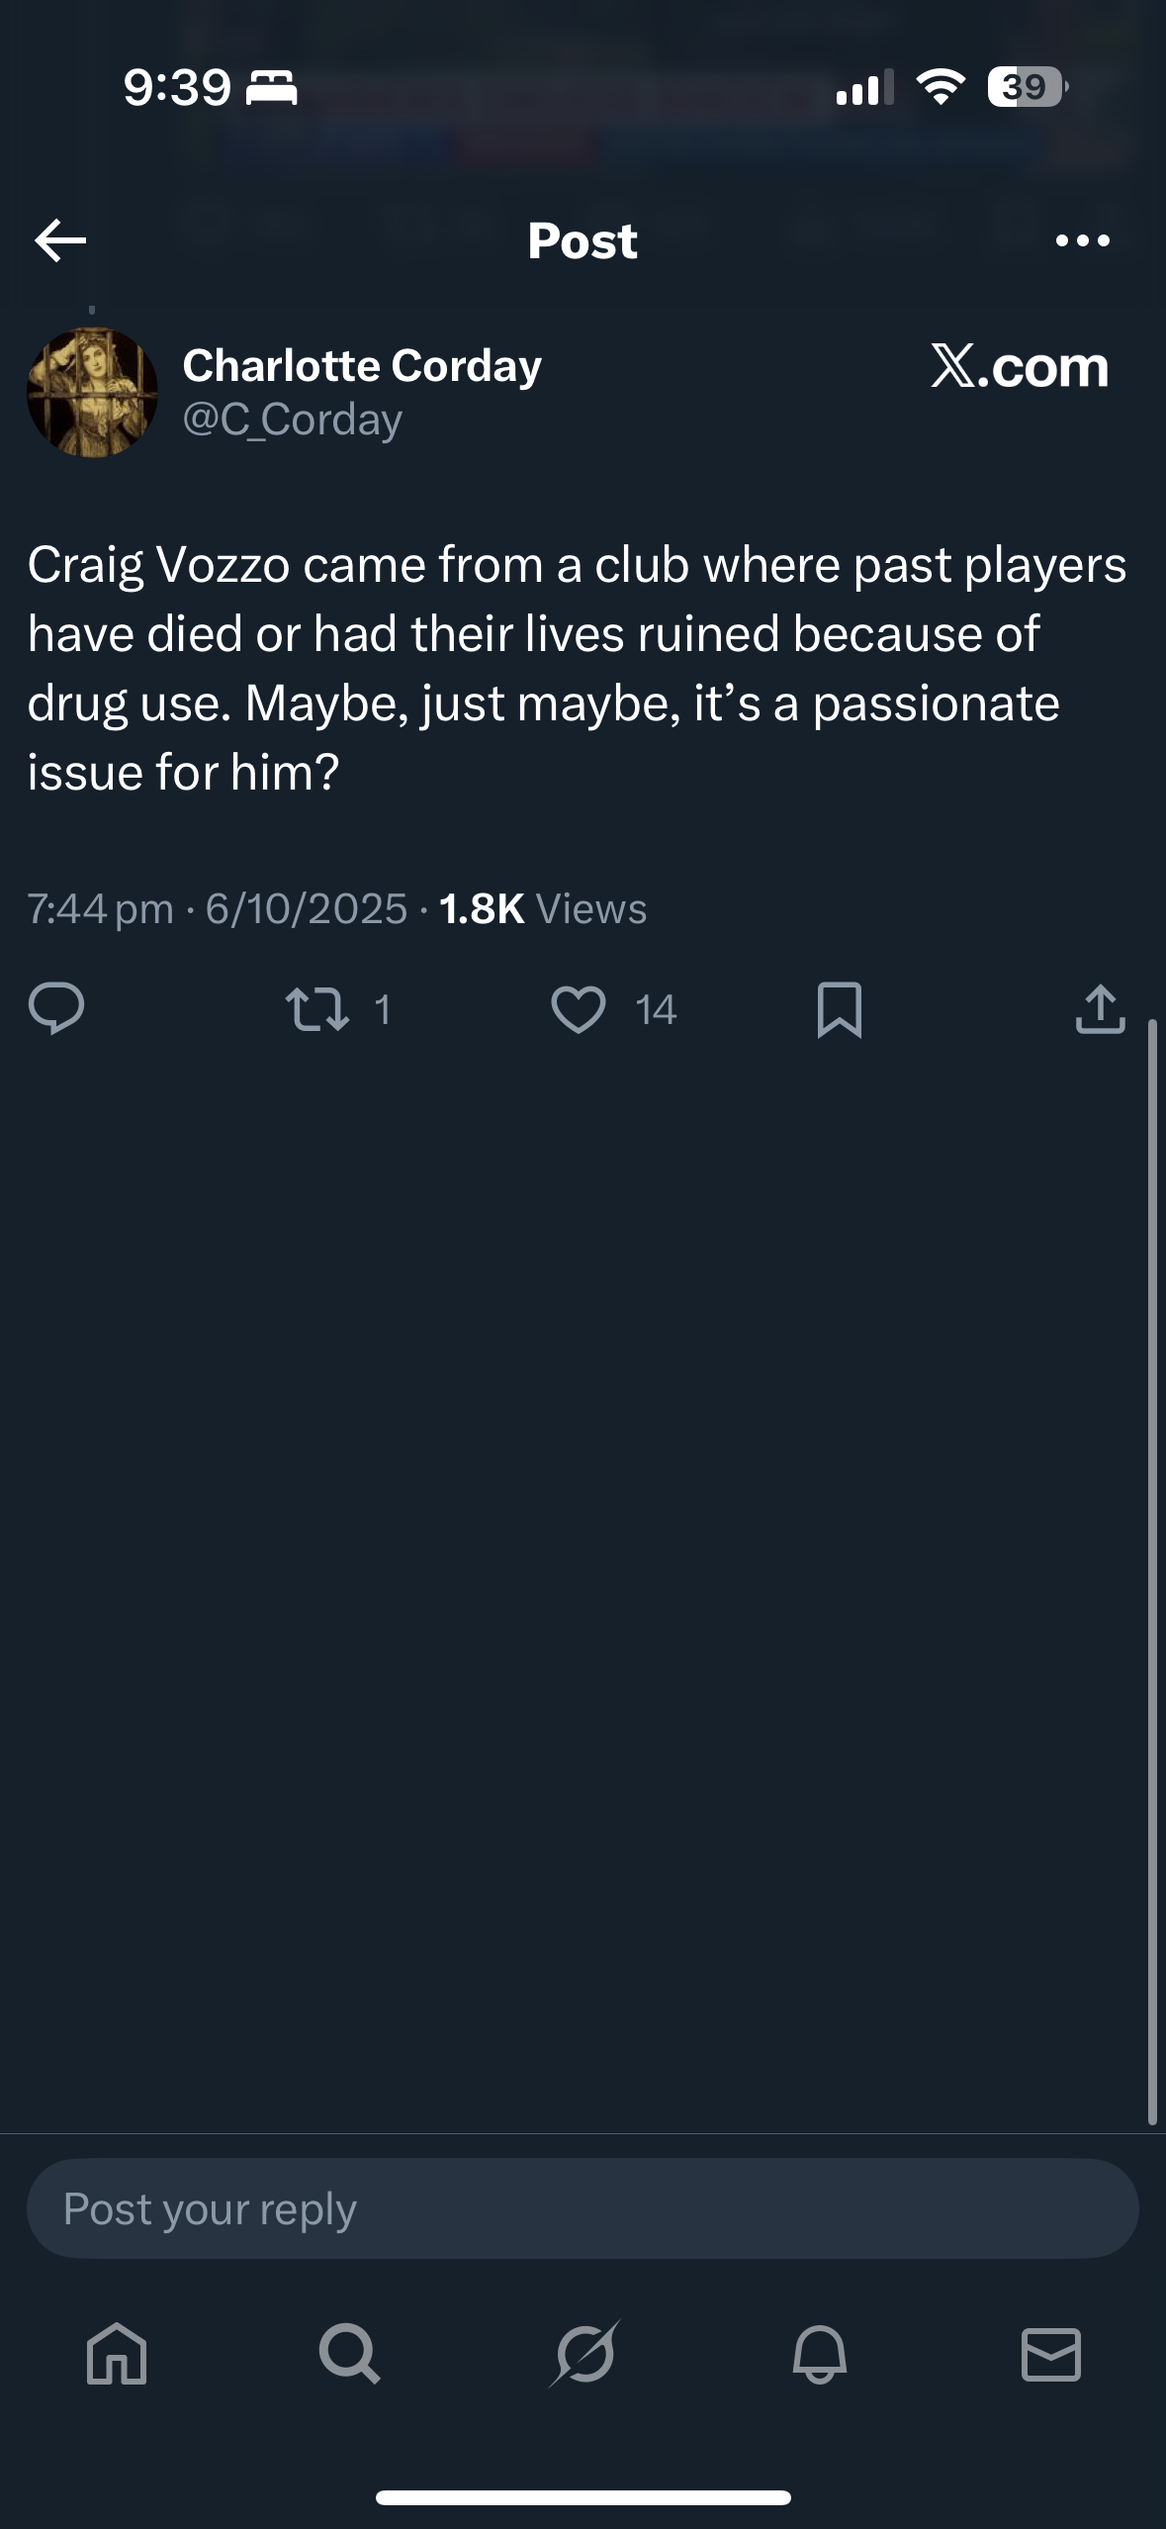Tap the @C_Corday handle

[293, 421]
